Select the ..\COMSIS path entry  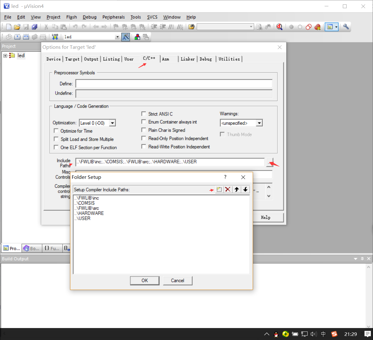[x=85, y=203]
